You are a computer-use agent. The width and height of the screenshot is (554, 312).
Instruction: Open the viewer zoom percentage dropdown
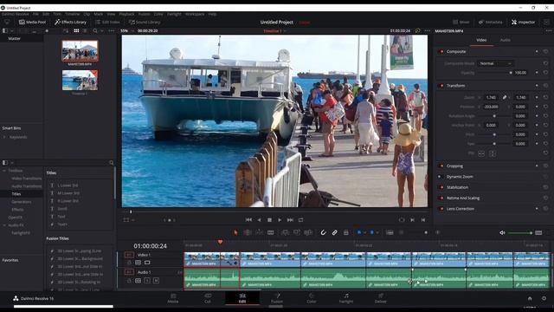pyautogui.click(x=127, y=31)
